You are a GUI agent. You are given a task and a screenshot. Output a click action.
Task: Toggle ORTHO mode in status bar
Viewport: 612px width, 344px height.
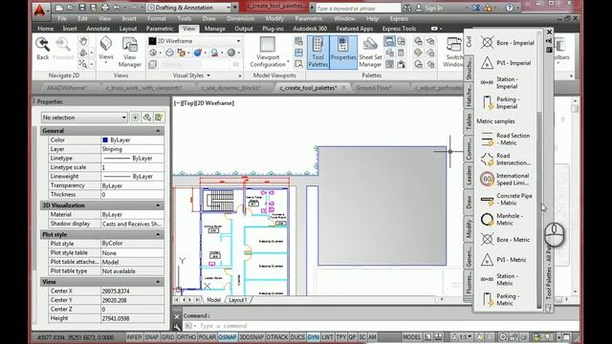pyautogui.click(x=186, y=336)
